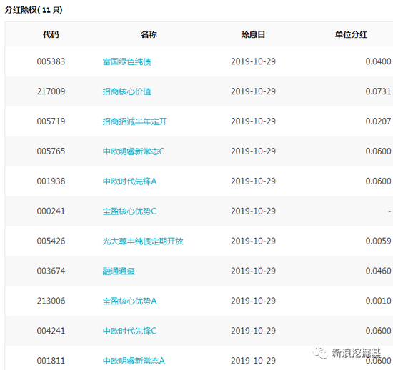Click the 除息日 column header
This screenshot has height=370, width=393.
(253, 34)
